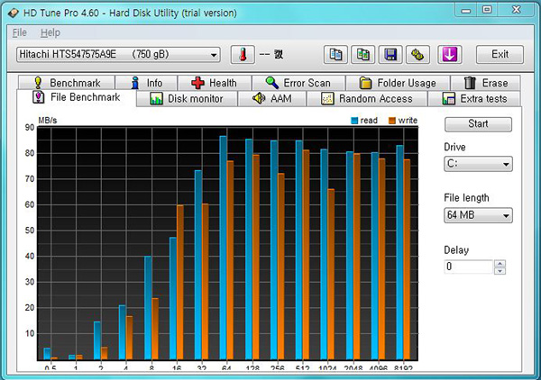Increase the Delay value with up arrow
This screenshot has width=541, height=380.
(x=500, y=263)
